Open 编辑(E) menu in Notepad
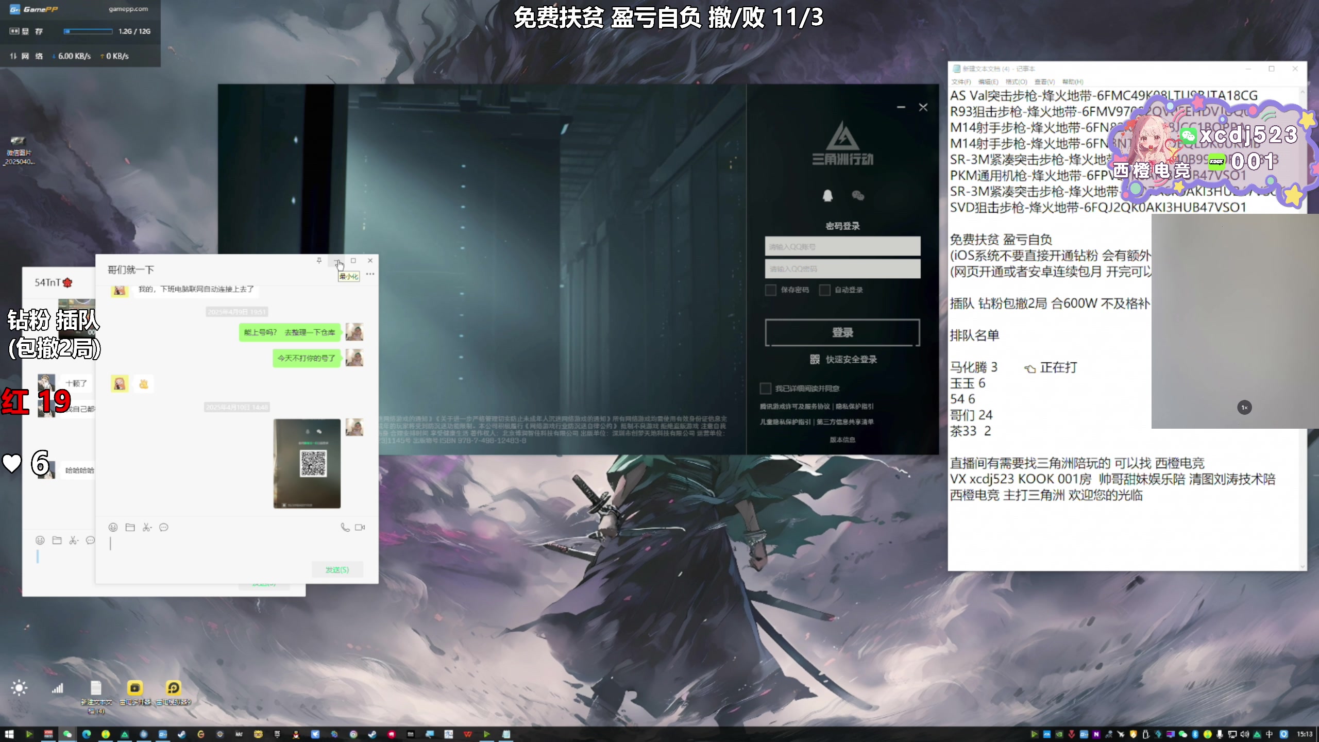 [988, 82]
